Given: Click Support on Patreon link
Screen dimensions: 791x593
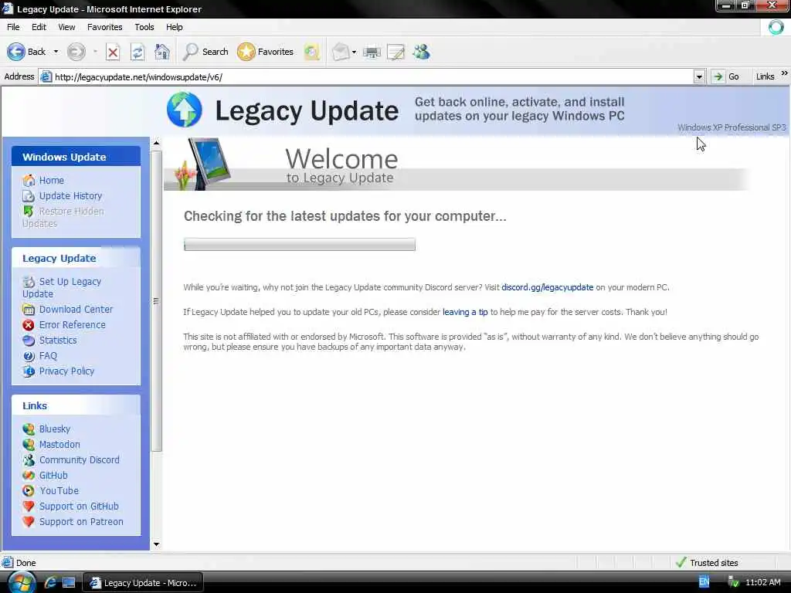Looking at the screenshot, I should tap(81, 522).
